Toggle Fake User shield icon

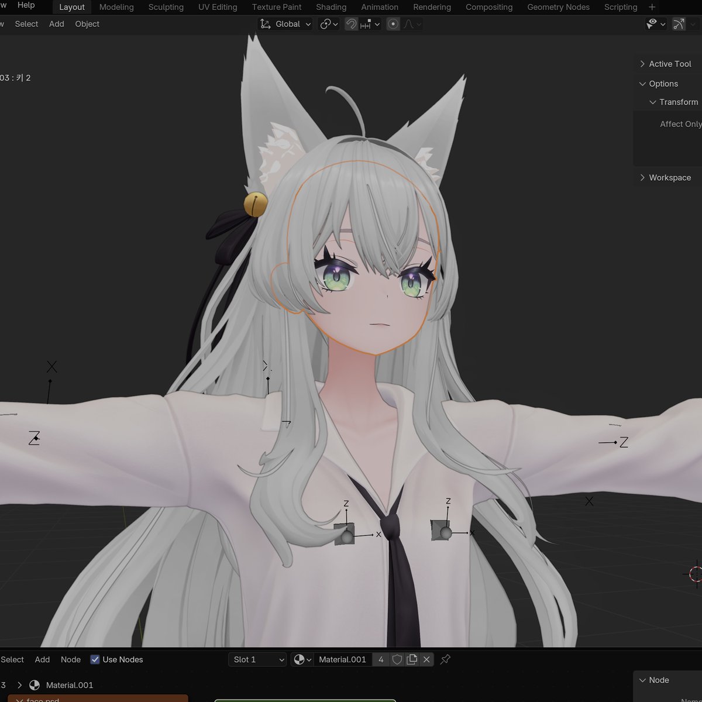coord(397,659)
